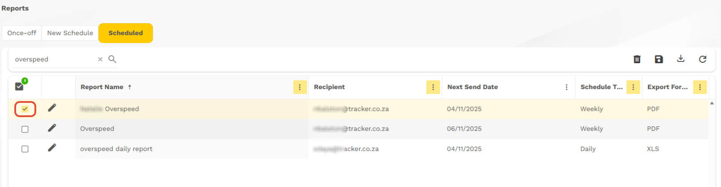Click into the overspeed search field
The height and width of the screenshot is (187, 721).
click(54, 59)
